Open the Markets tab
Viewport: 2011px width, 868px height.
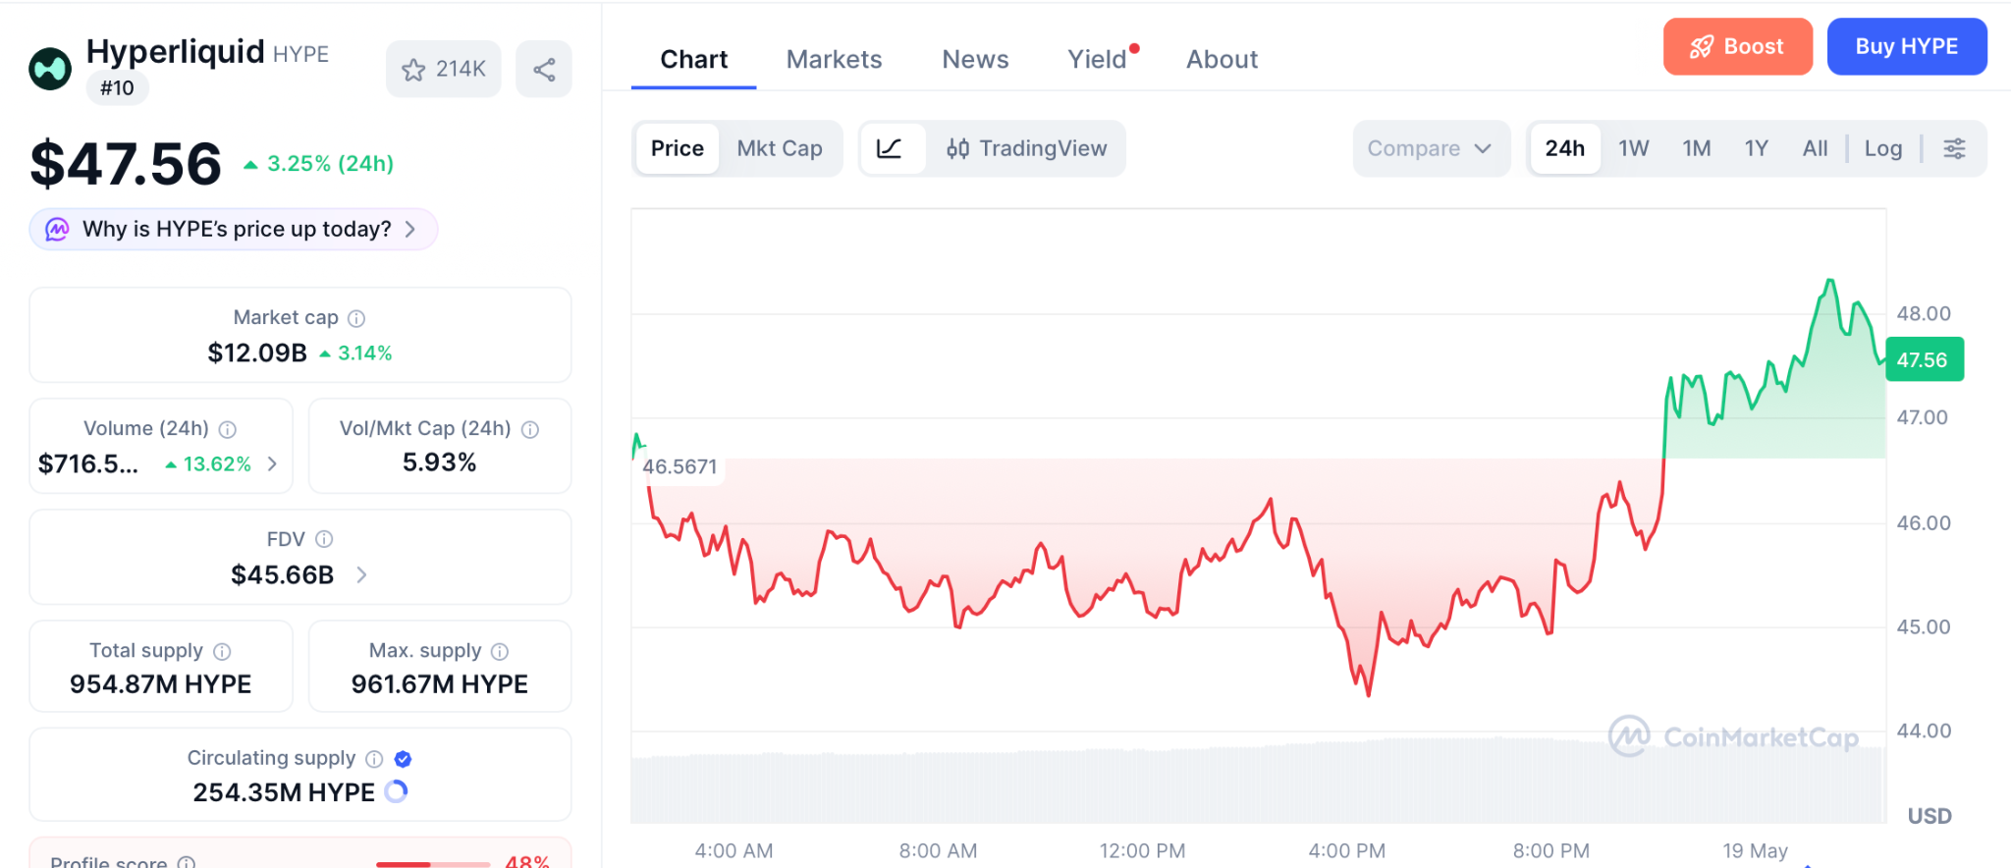[834, 59]
